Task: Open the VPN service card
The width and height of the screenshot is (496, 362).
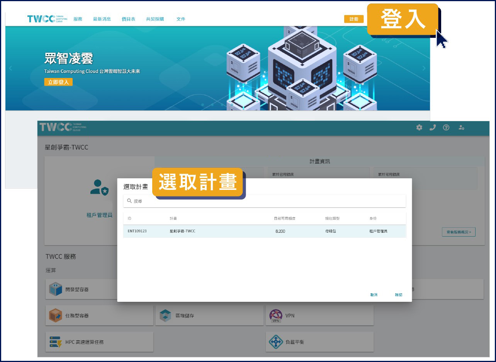Action: pyautogui.click(x=319, y=315)
